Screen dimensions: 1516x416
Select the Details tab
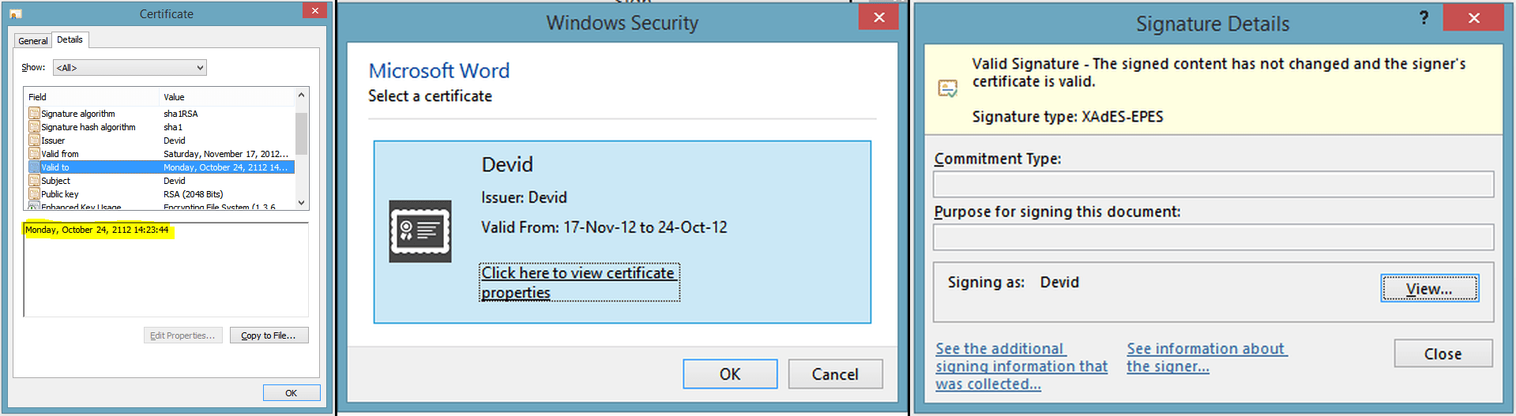click(70, 39)
